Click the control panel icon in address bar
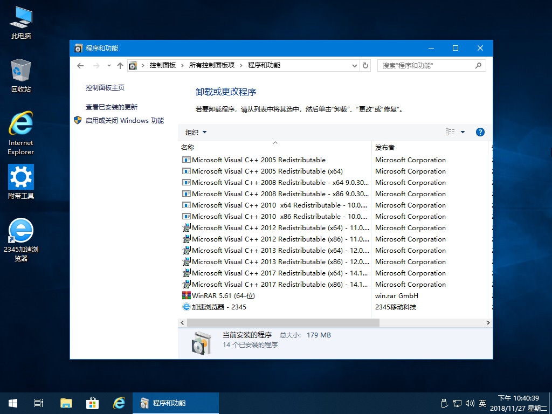 point(133,65)
